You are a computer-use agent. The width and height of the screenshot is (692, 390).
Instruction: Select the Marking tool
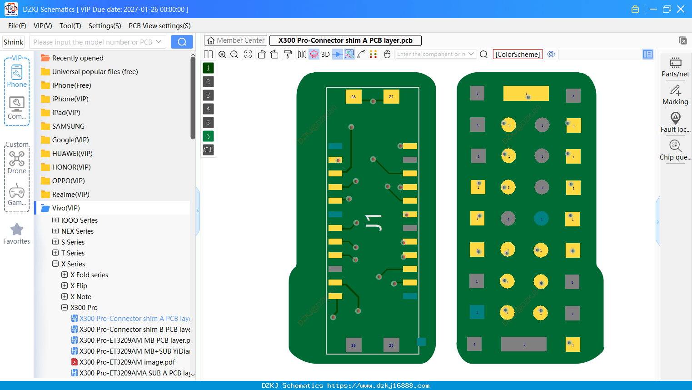point(675,95)
